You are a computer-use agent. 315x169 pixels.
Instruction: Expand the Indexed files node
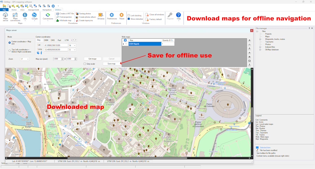tap(260, 47)
